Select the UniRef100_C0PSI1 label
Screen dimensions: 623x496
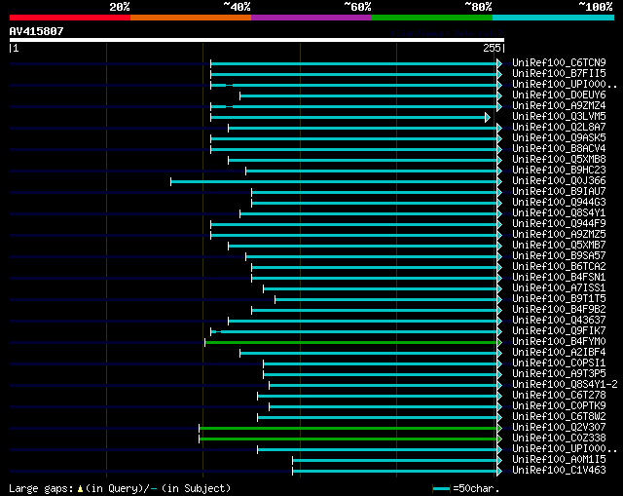[x=559, y=363]
